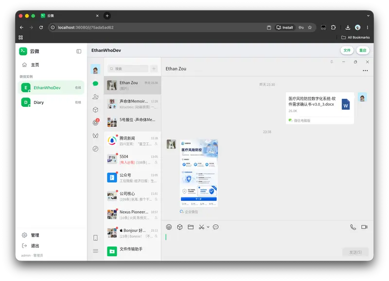Open 文件传输助手 file transfer chat

coord(132,251)
